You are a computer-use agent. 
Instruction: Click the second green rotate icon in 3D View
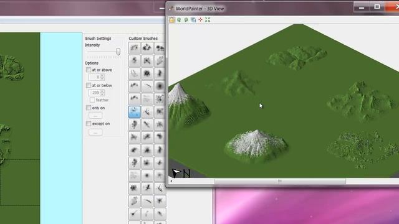point(186,20)
